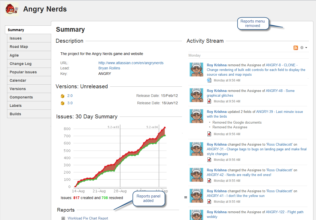Click Roy Krishna's avatar on the ANGRY-8 entry
The height and width of the screenshot is (220, 316).
click(196, 69)
